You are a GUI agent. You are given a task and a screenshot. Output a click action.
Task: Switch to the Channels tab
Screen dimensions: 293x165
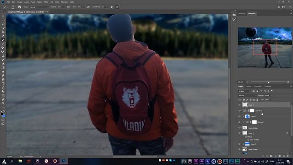click(268, 86)
